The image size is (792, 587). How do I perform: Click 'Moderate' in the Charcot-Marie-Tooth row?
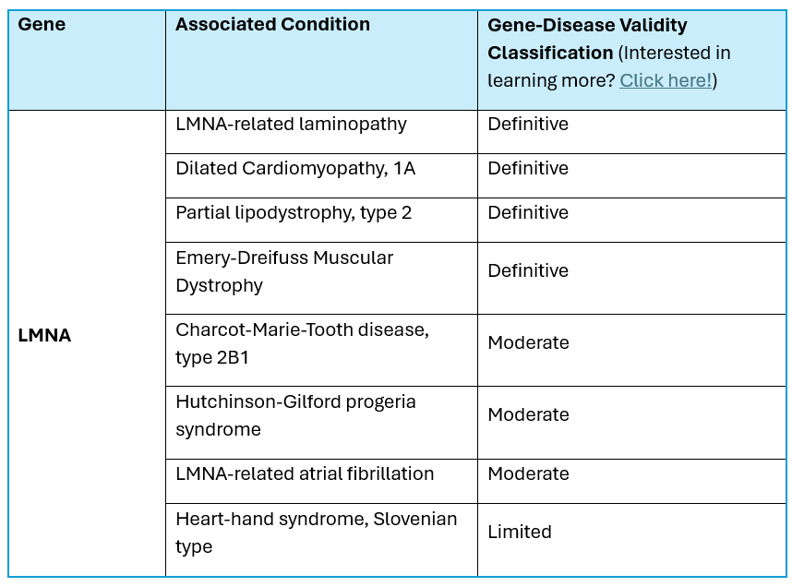(528, 342)
